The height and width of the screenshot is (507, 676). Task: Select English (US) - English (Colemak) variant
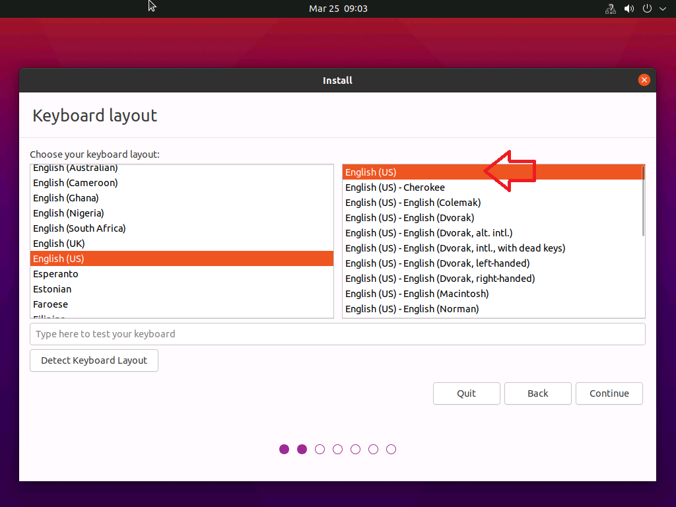point(413,203)
